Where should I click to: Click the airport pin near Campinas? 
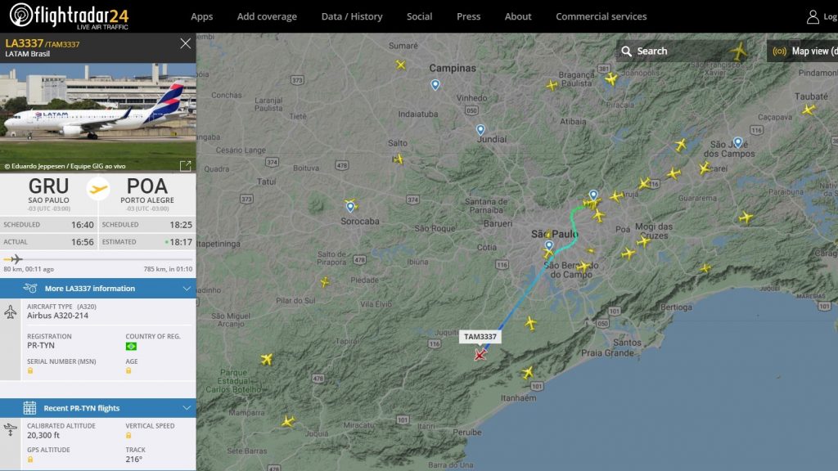pyautogui.click(x=435, y=85)
